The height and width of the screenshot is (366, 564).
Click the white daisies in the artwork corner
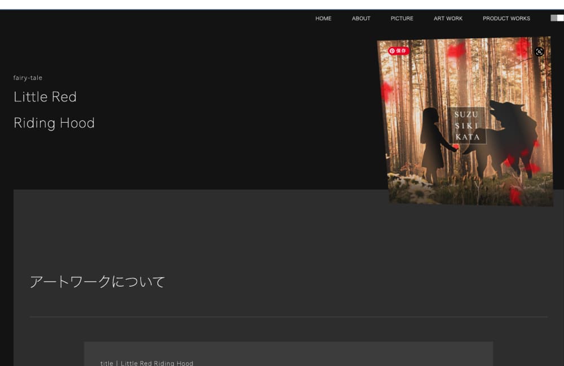(409, 186)
